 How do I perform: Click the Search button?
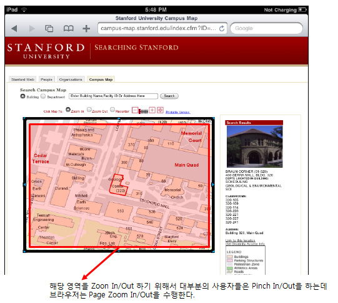169,96
